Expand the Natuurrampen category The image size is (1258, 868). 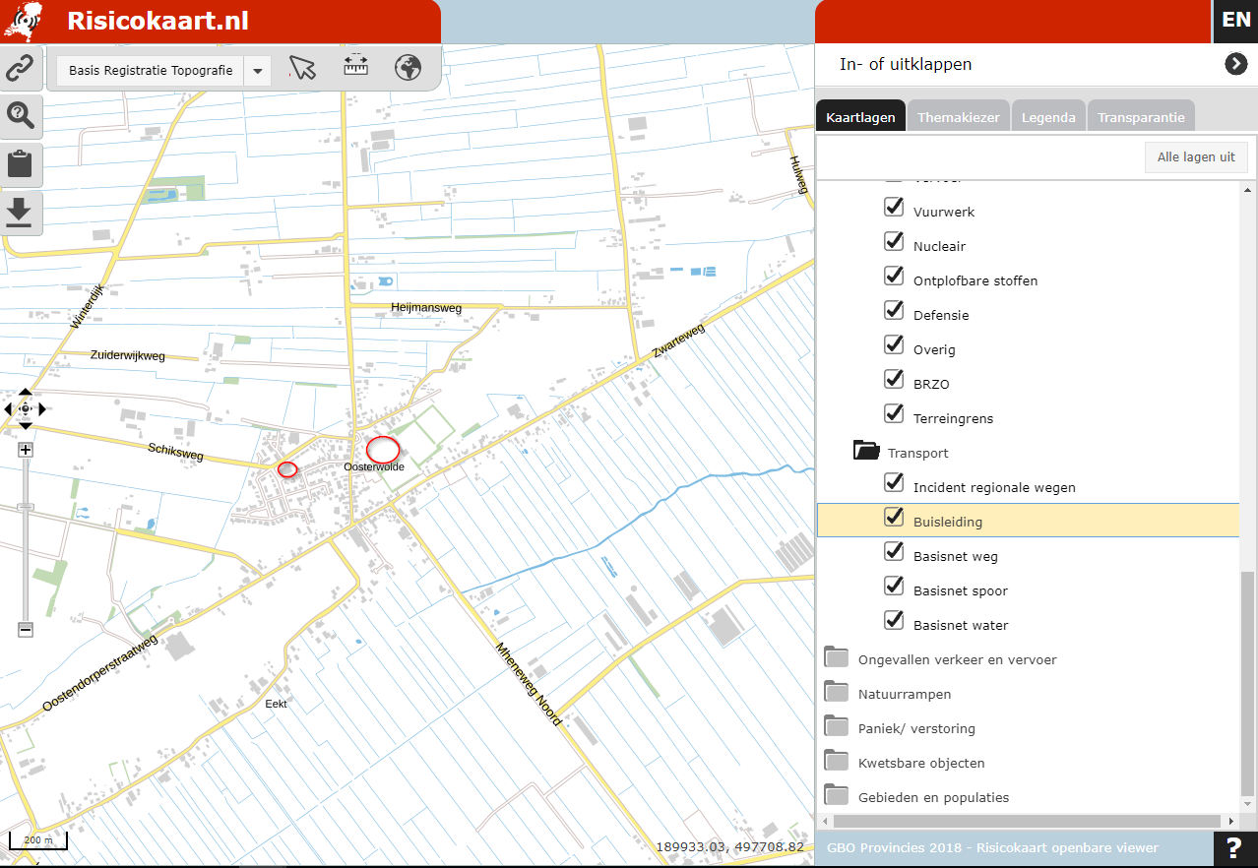click(837, 693)
